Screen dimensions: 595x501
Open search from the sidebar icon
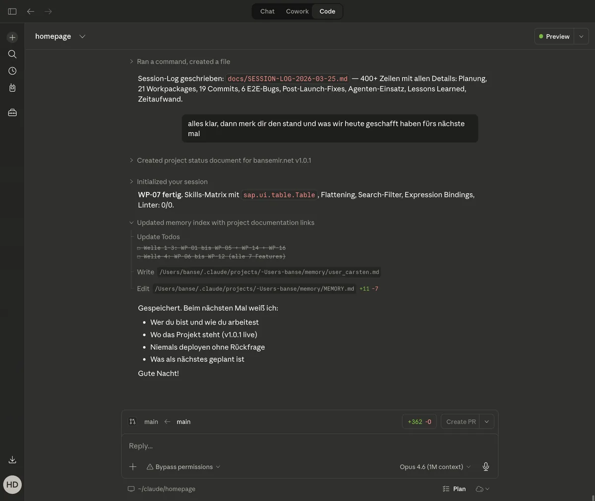[x=12, y=54]
